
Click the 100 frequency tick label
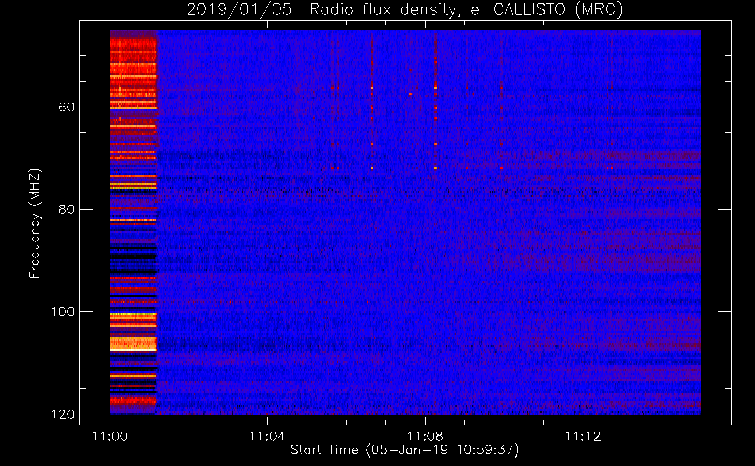coord(63,312)
